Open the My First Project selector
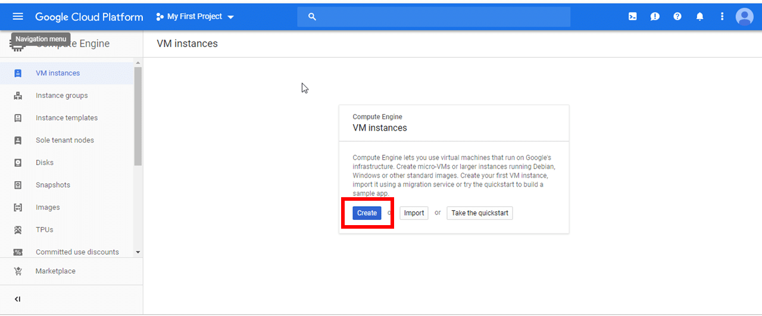 pyautogui.click(x=195, y=17)
